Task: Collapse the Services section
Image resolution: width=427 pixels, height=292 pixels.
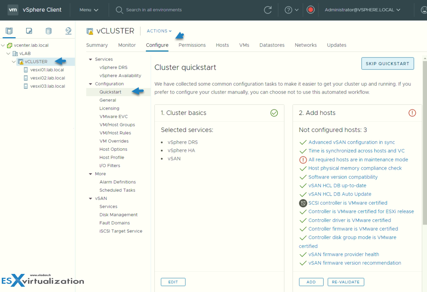Action: click(91, 59)
